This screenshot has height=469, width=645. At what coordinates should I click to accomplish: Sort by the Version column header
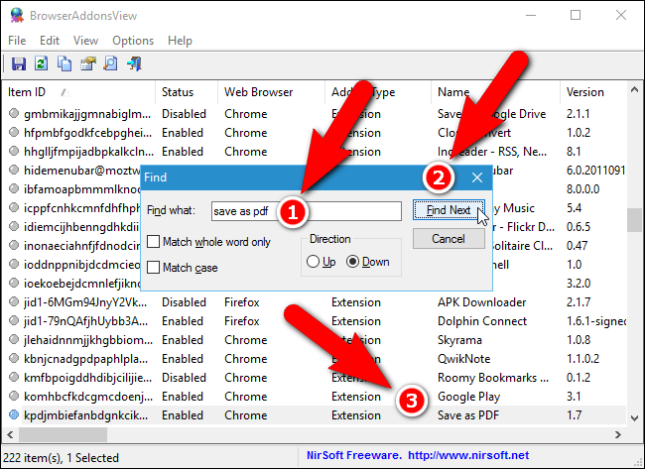[x=593, y=92]
